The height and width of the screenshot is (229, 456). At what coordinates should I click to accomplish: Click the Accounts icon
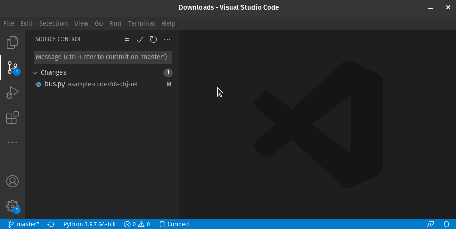click(x=12, y=181)
